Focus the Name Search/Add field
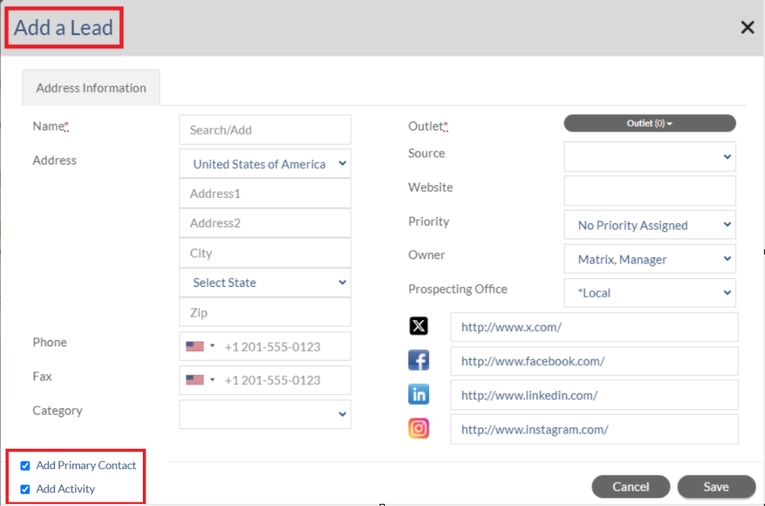The height and width of the screenshot is (506, 765). [265, 130]
